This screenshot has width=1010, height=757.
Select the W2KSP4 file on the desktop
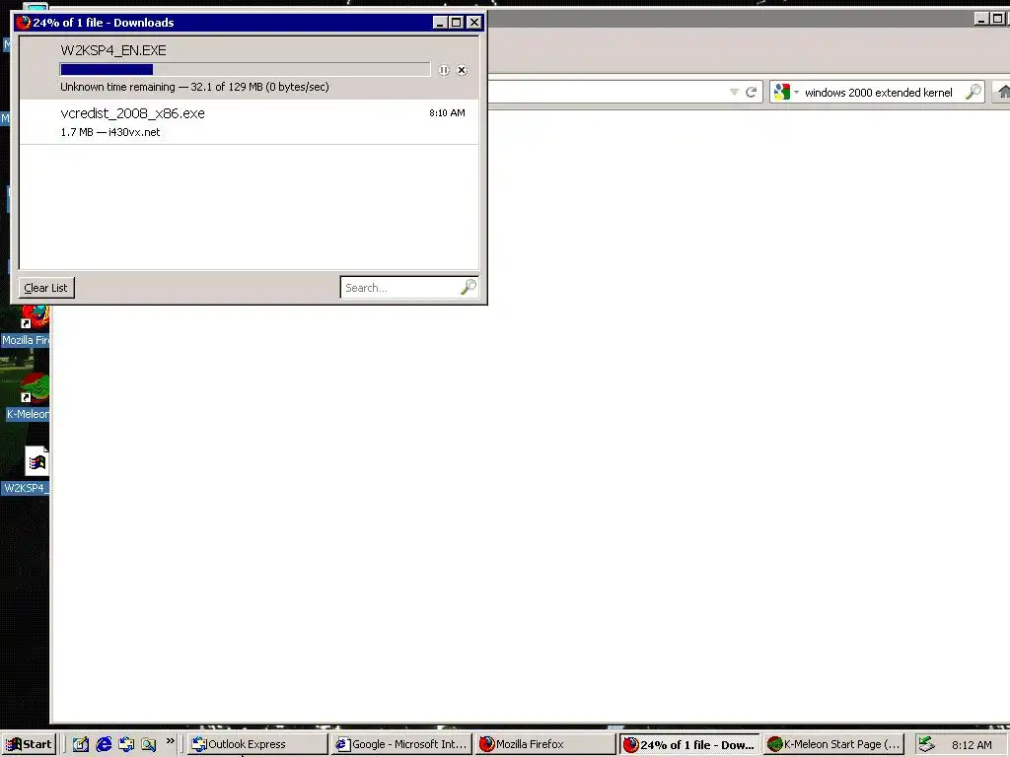tap(27, 470)
